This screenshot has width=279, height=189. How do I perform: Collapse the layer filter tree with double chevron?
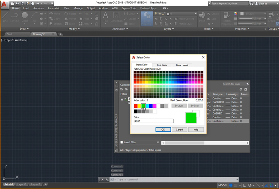pyautogui.click(x=158, y=142)
